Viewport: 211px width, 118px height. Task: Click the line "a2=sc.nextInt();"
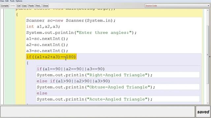[47, 45]
